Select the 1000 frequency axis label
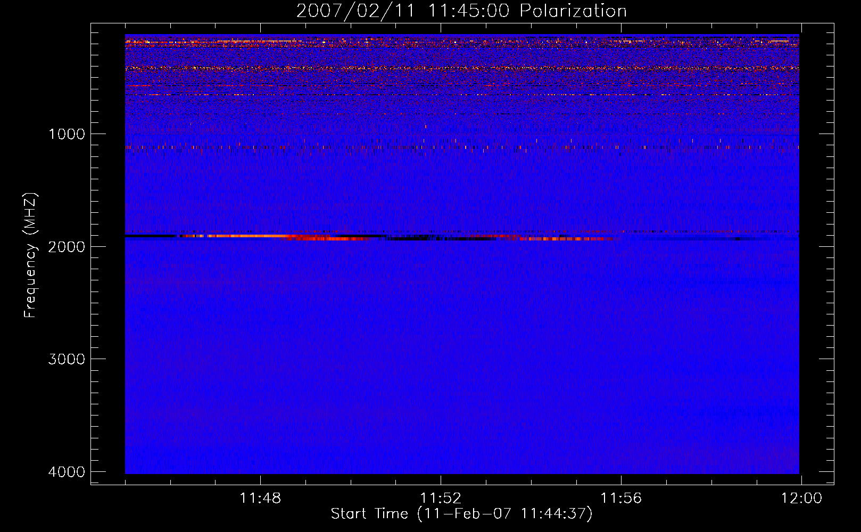The height and width of the screenshot is (532, 861). (67, 134)
